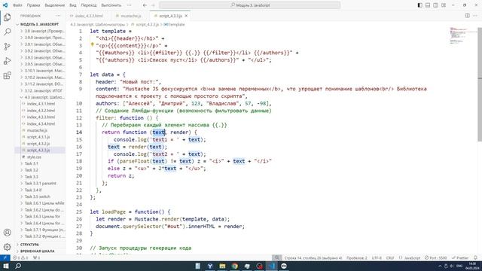Open Chrome from the taskbar

tap(235, 266)
